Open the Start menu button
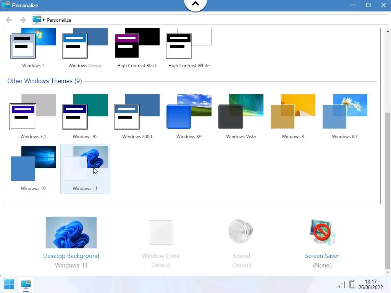The width and height of the screenshot is (391, 293). click(10, 284)
